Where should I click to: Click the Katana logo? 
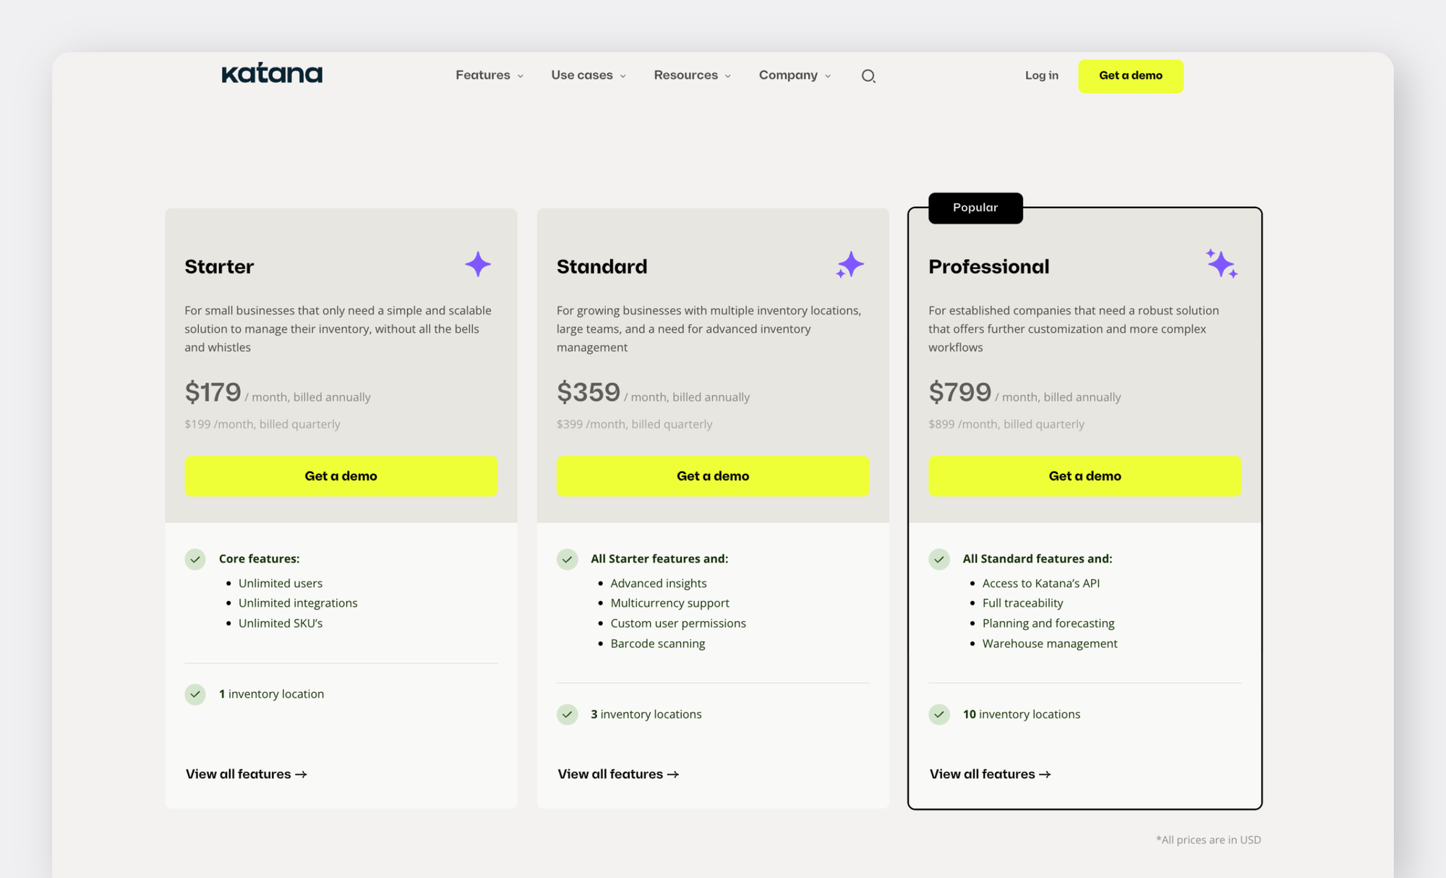point(271,74)
